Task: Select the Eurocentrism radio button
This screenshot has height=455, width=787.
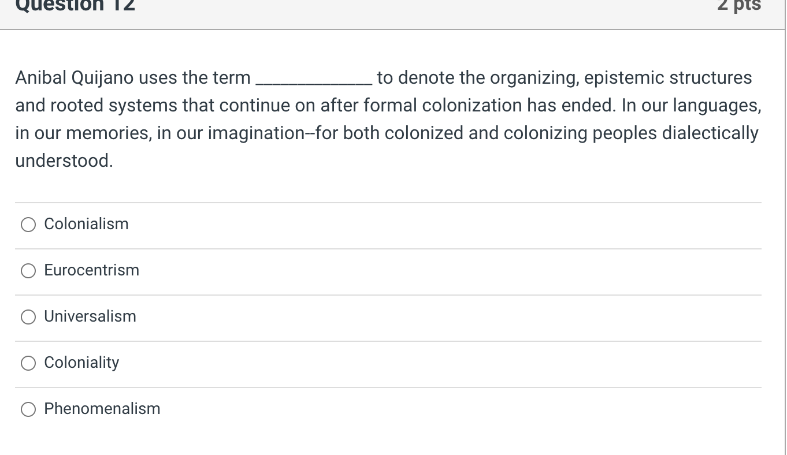Action: 28,270
